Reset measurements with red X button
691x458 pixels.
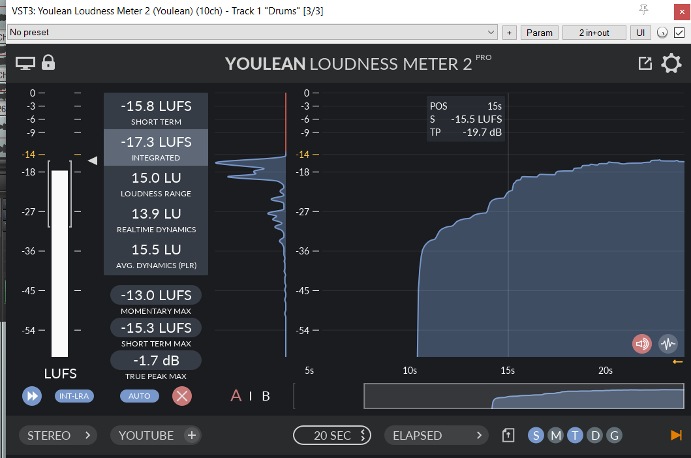[x=181, y=396]
